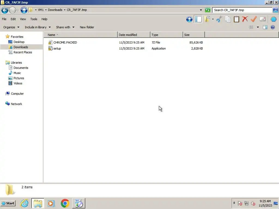The height and width of the screenshot is (209, 279).
Task: Toggle the navigation pane toolbar icon
Action: click(198, 19)
